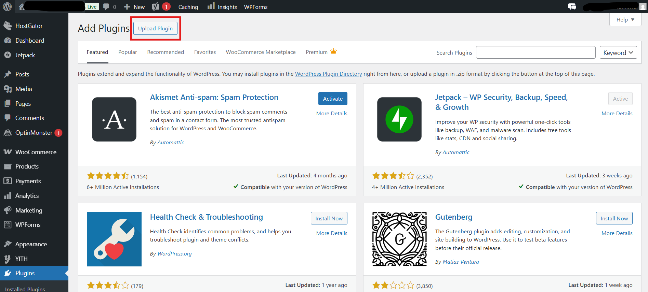Click the Health Check wrench plugin icon

click(114, 239)
